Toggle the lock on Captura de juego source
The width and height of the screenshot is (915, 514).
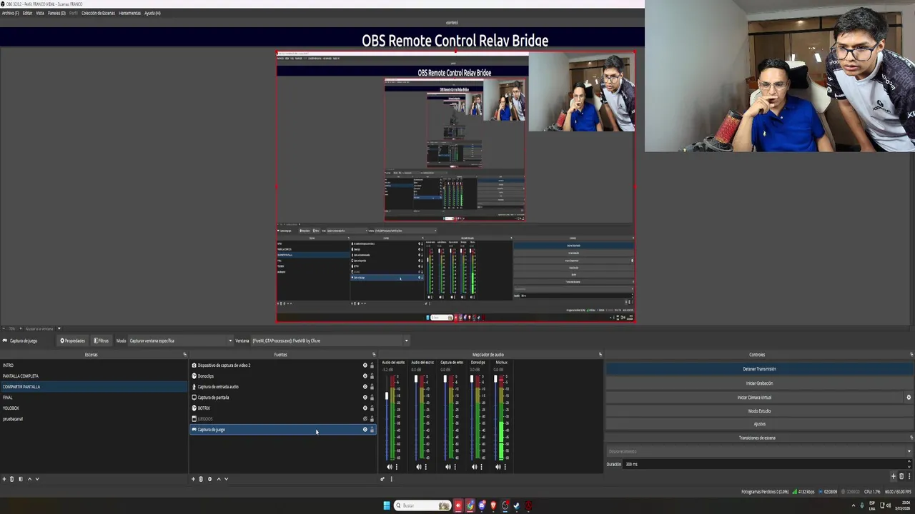[x=372, y=430]
